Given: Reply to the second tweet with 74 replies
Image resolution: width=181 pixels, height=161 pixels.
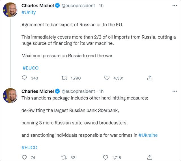Looking at the screenshot, I should pyautogui.click(x=25, y=157).
